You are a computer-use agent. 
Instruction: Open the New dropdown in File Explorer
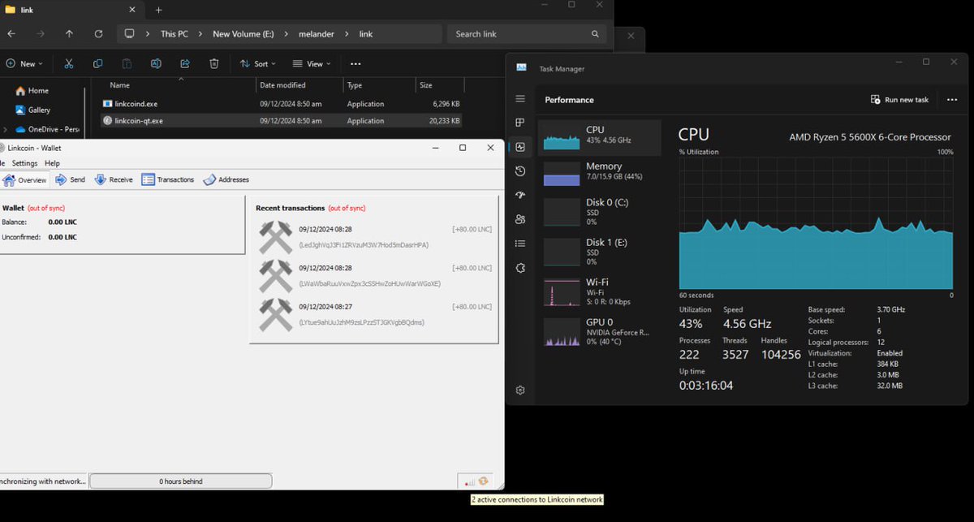[24, 63]
